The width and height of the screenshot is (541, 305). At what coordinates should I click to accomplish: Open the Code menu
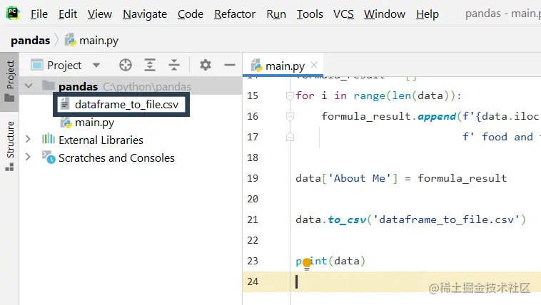click(191, 14)
